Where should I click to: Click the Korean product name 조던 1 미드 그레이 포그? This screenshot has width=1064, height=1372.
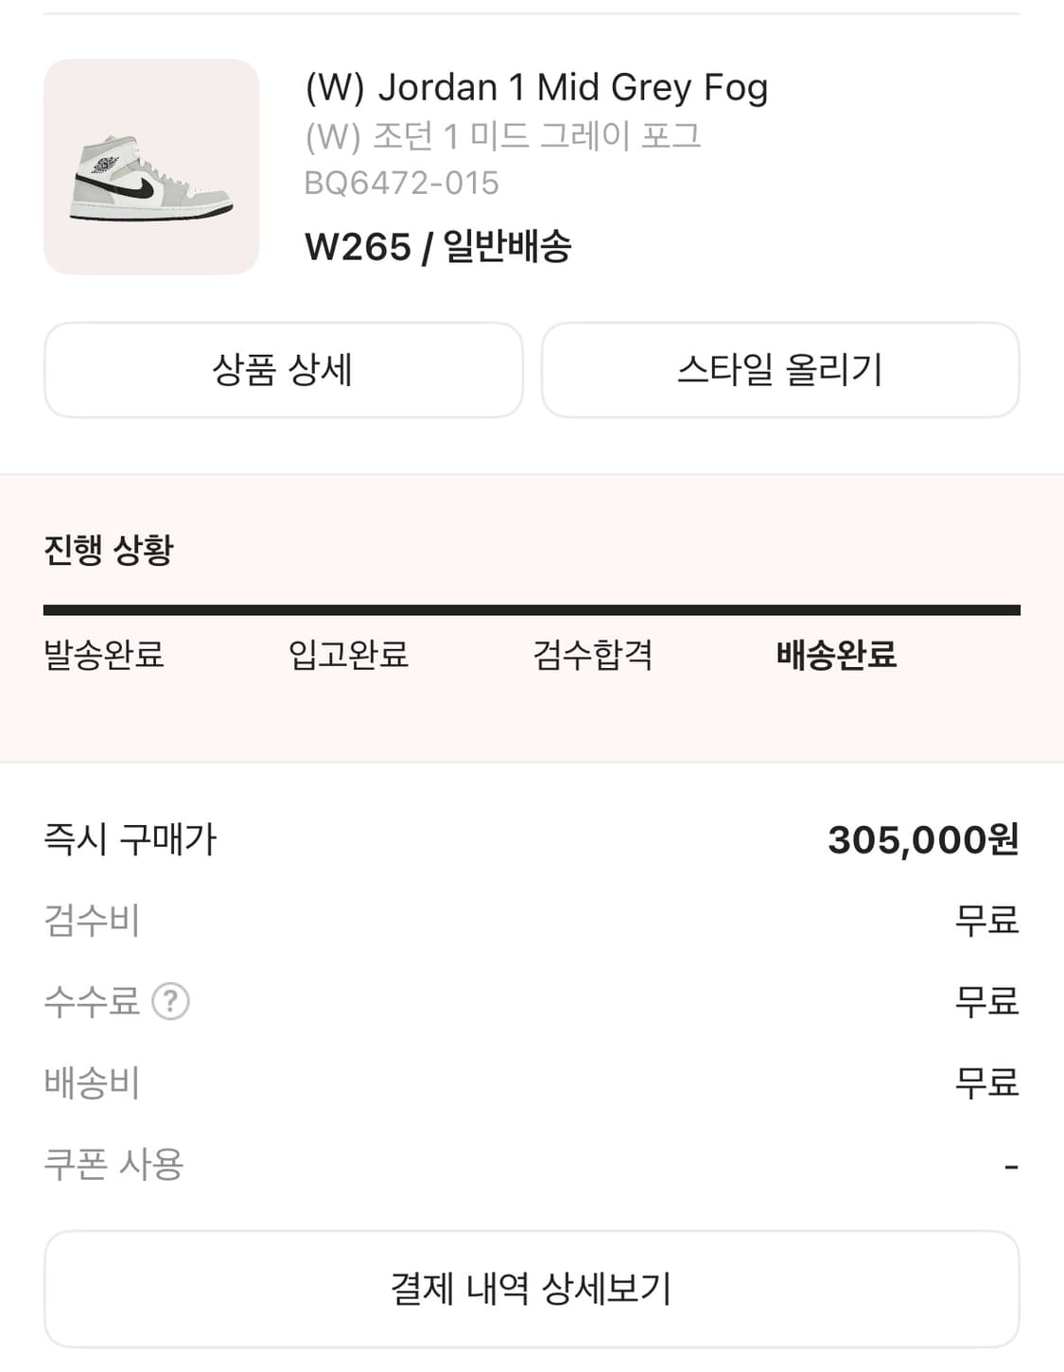pyautogui.click(x=503, y=136)
